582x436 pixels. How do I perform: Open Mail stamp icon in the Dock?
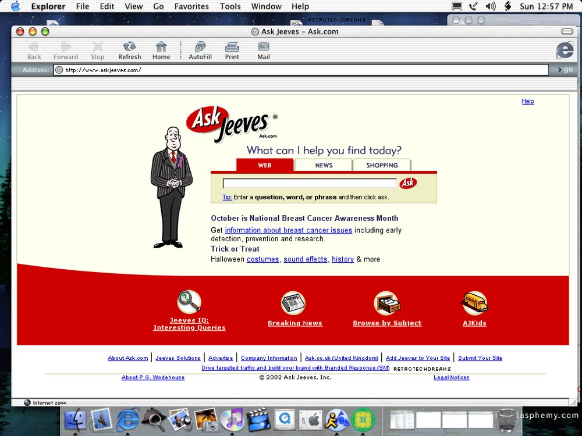(101, 419)
